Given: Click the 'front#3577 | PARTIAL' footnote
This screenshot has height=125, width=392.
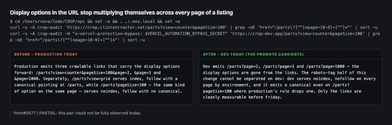Looking at the screenshot, I should tap(77, 113).
